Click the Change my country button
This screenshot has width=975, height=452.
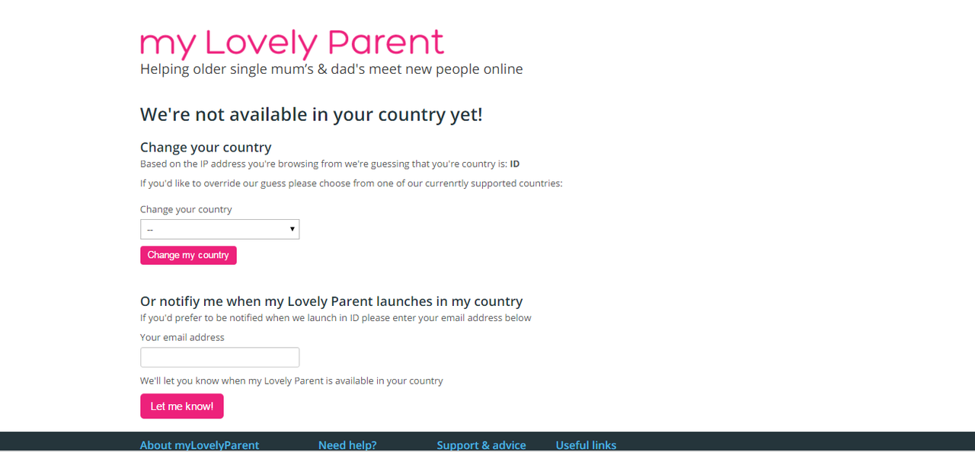click(188, 255)
